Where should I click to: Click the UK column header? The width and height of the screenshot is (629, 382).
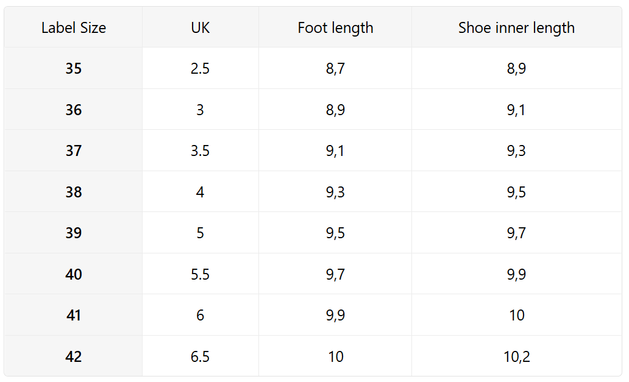(200, 27)
